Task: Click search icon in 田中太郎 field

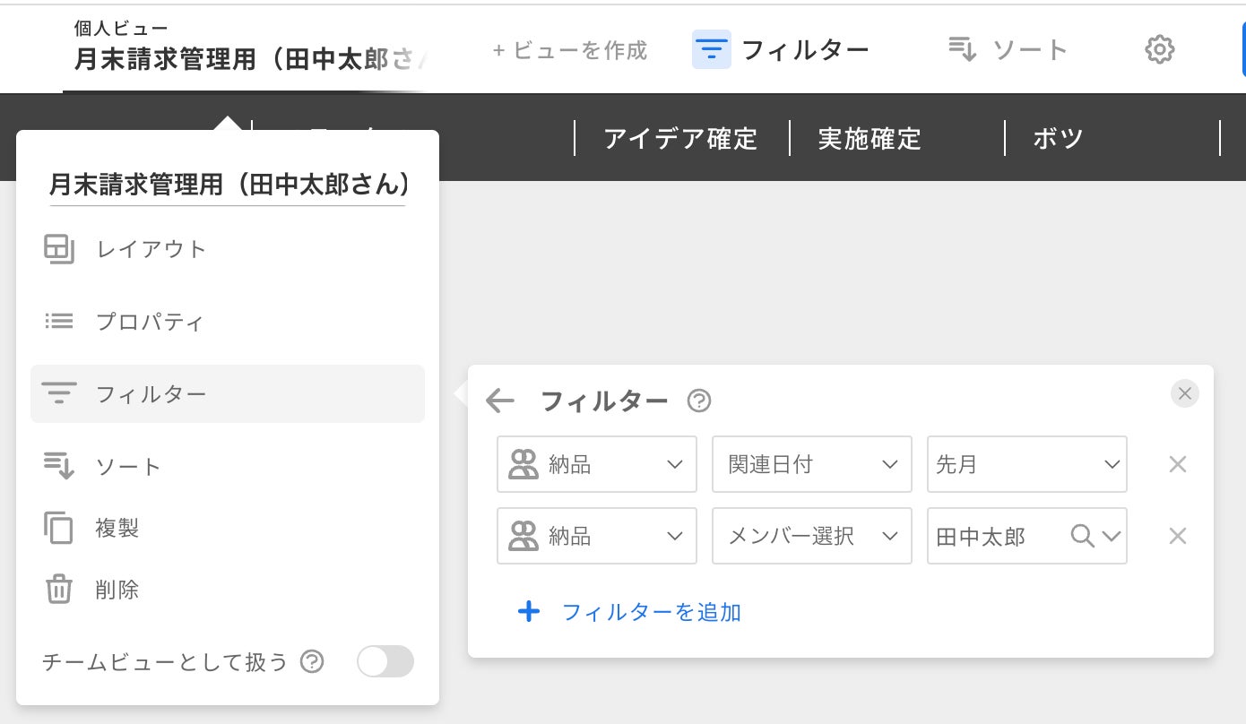Action: (x=1082, y=536)
